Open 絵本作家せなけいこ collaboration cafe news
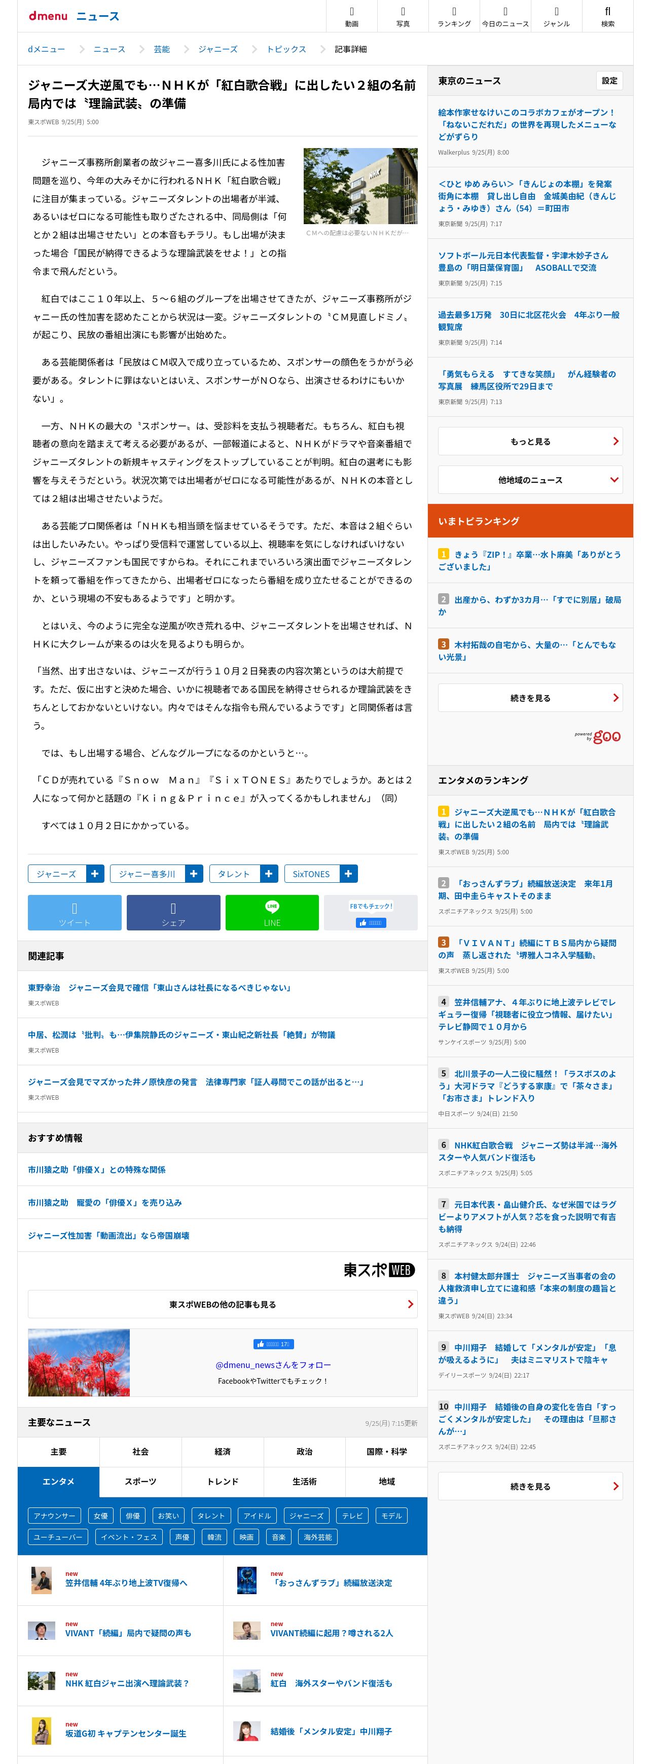This screenshot has width=651, height=1764. pos(527,124)
